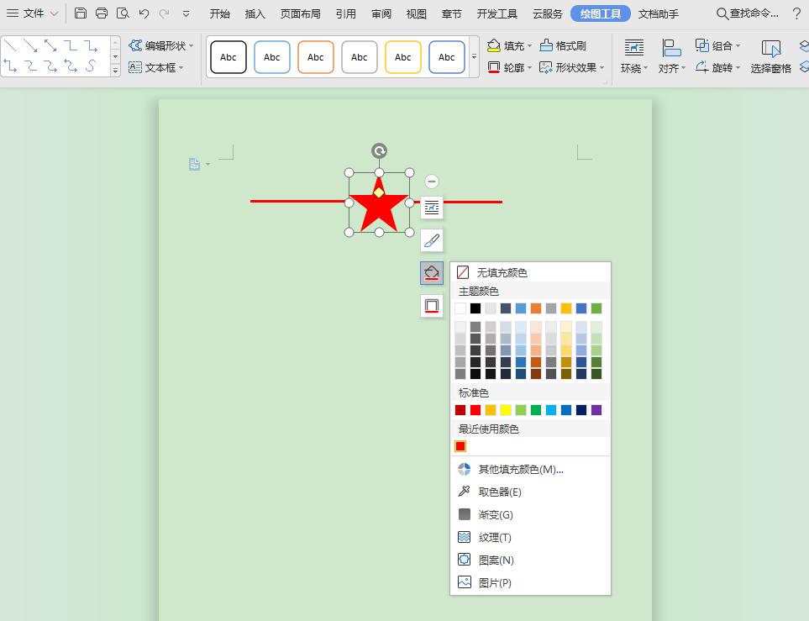
Task: Expand the 编辑形状 dropdown
Action: pos(161,45)
